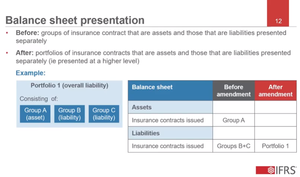Image resolution: width=300 pixels, height=177 pixels.
Task: Click the 'Example:' heading
Action: point(31,73)
